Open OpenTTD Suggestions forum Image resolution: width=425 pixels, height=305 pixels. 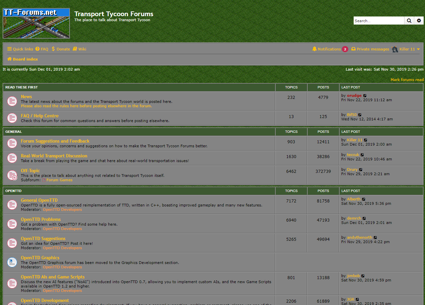point(43,238)
